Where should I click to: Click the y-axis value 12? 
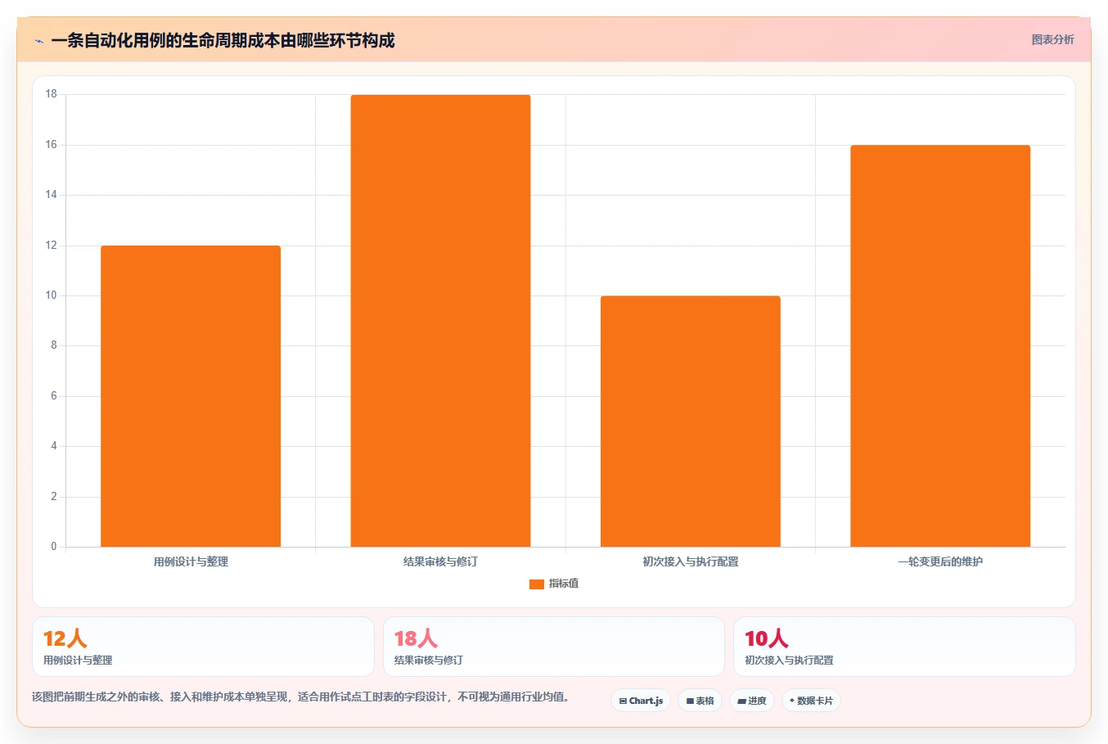click(x=52, y=246)
